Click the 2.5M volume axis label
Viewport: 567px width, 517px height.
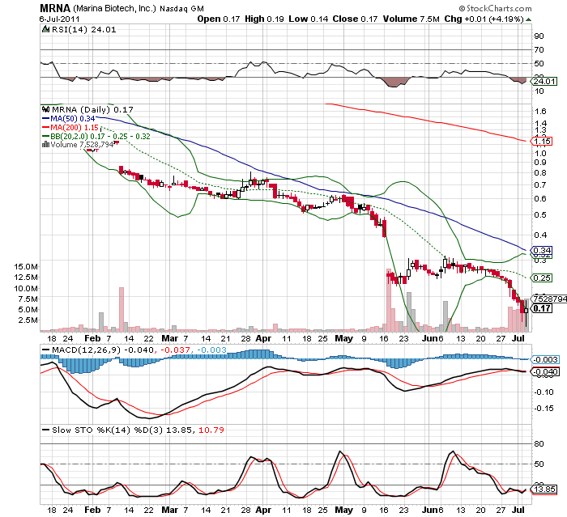(x=28, y=320)
